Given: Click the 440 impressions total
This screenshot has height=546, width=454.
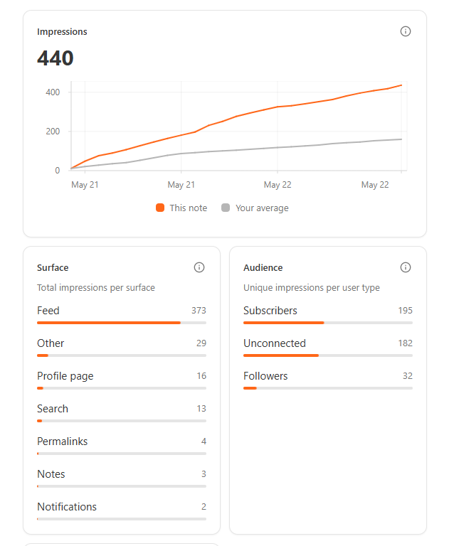Looking at the screenshot, I should (56, 58).
